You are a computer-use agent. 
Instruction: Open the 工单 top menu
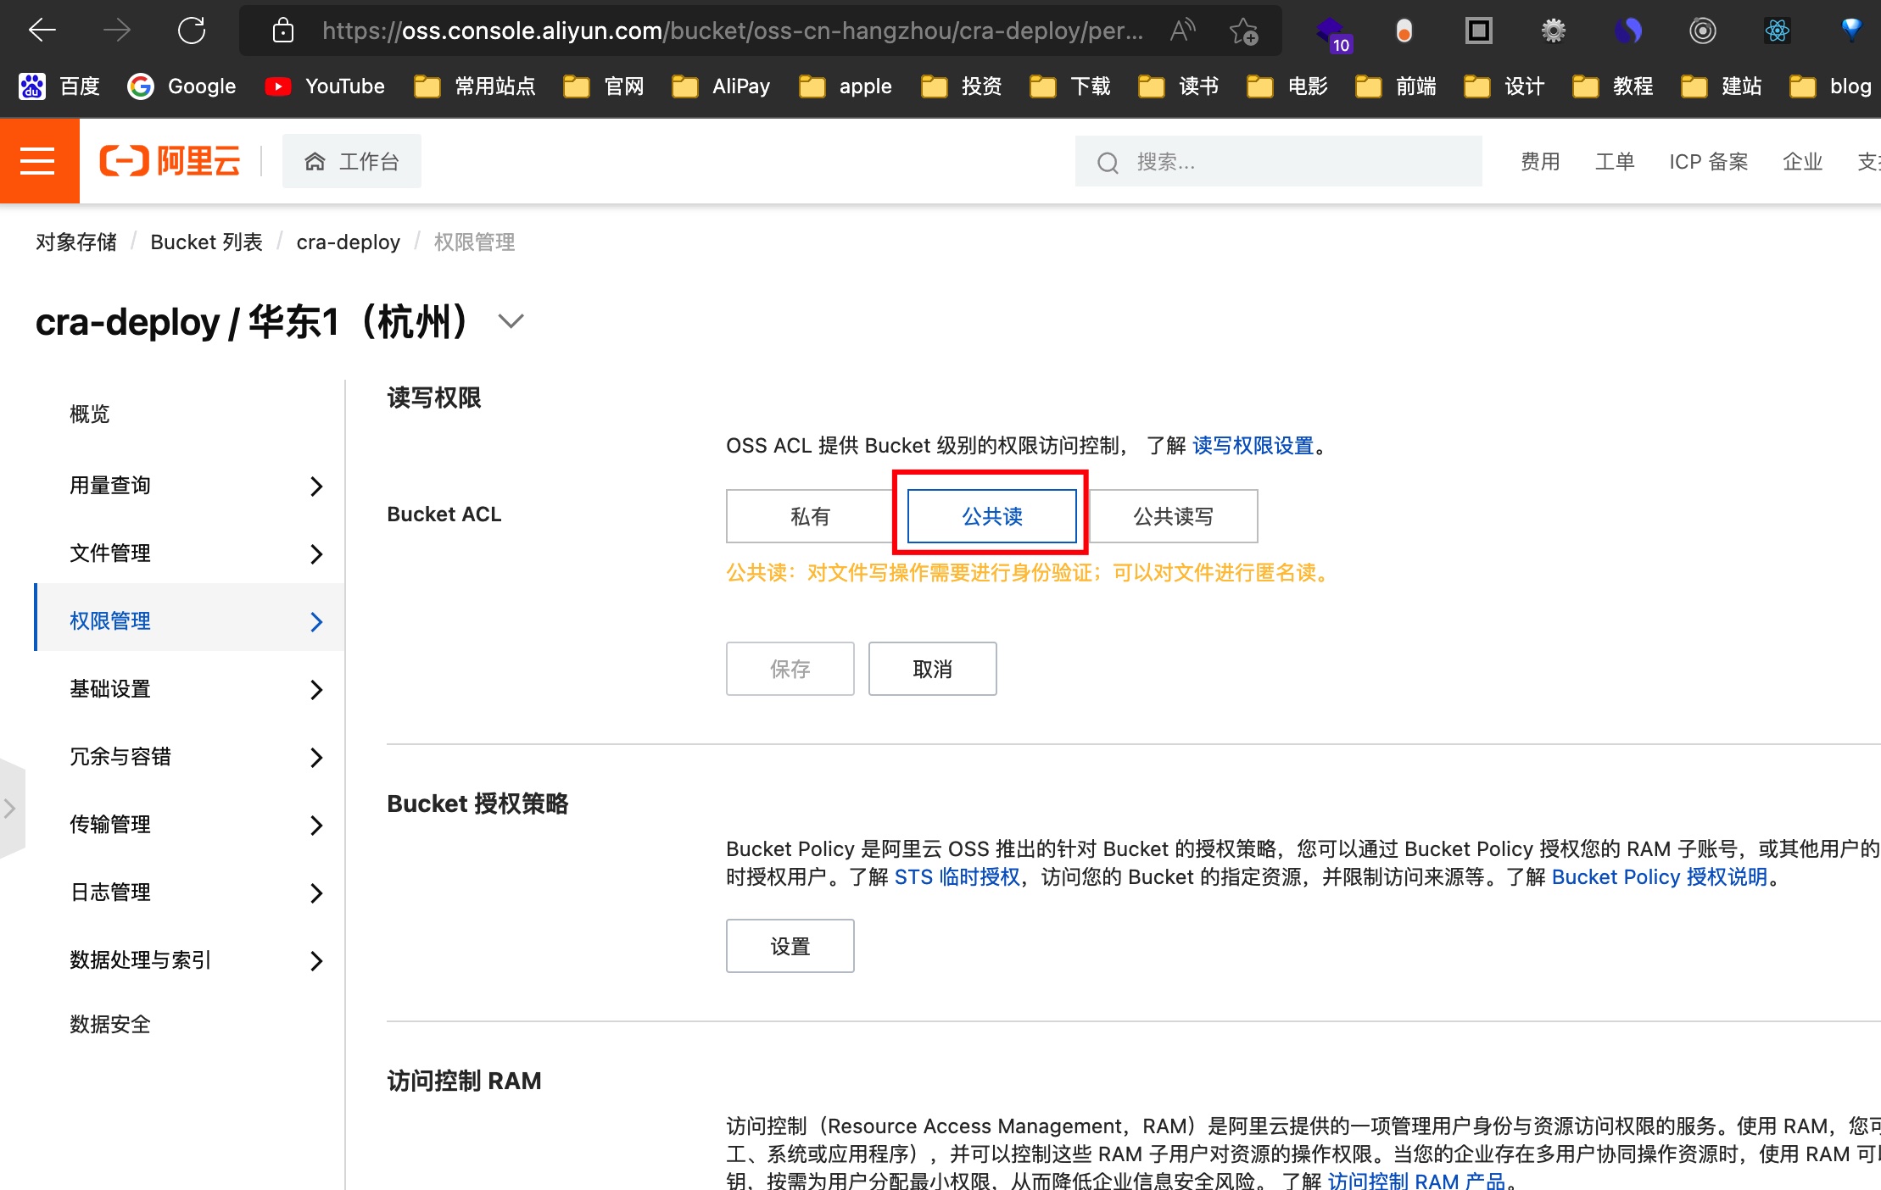point(1615,162)
